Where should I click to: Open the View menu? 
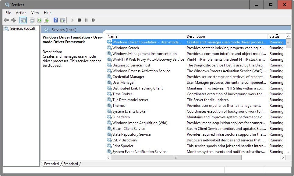click(35, 13)
